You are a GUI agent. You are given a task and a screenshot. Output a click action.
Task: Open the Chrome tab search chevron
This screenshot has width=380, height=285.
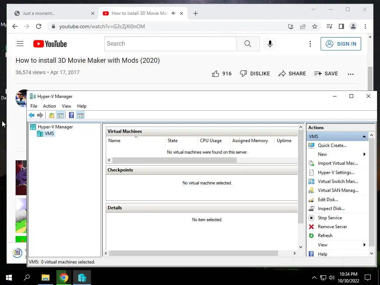click(313, 9)
